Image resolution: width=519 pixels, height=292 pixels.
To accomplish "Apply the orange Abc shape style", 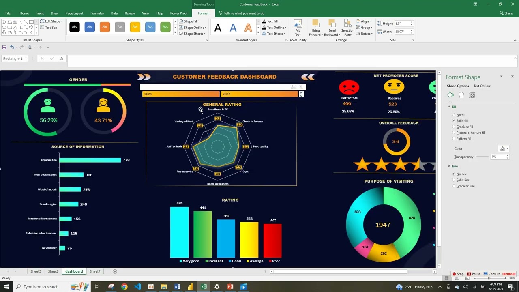I will click(x=105, y=27).
